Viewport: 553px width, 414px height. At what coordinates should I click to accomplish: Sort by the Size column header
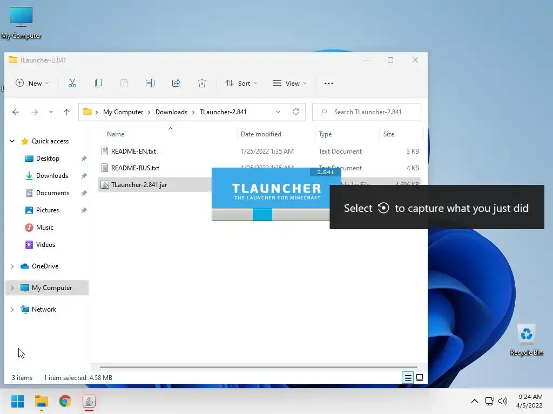389,134
